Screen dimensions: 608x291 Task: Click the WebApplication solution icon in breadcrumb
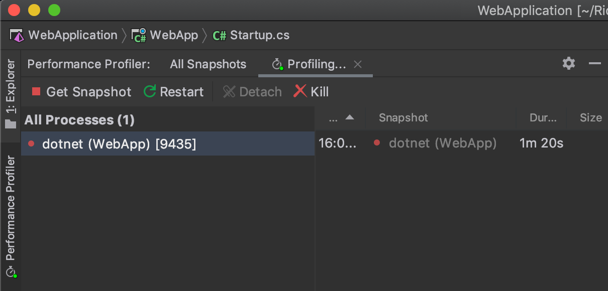tap(17, 36)
